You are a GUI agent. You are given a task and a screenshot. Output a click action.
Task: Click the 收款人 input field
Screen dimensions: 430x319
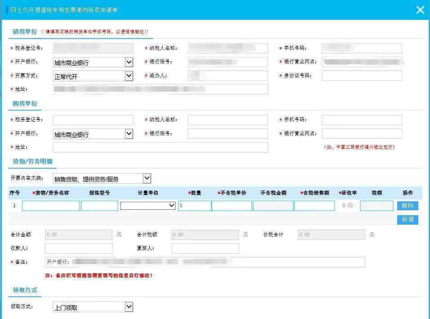point(79,248)
